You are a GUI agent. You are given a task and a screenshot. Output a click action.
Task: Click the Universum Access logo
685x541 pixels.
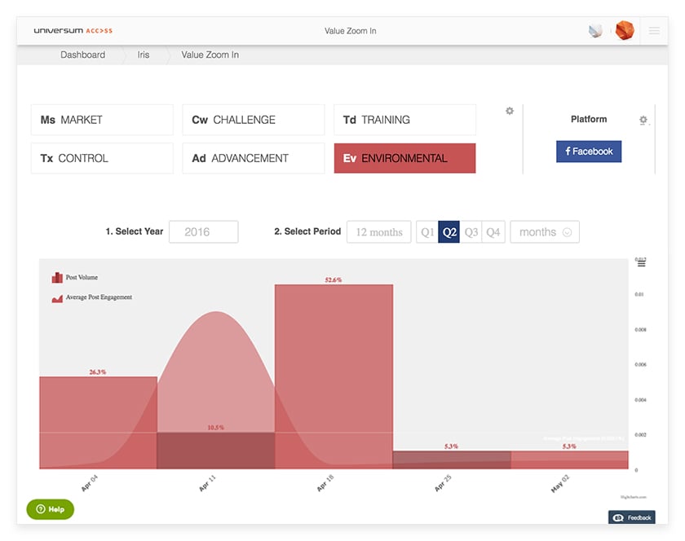pos(73,31)
